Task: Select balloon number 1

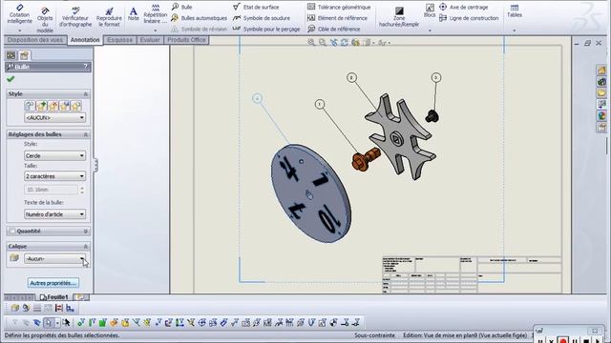Action: pyautogui.click(x=320, y=104)
